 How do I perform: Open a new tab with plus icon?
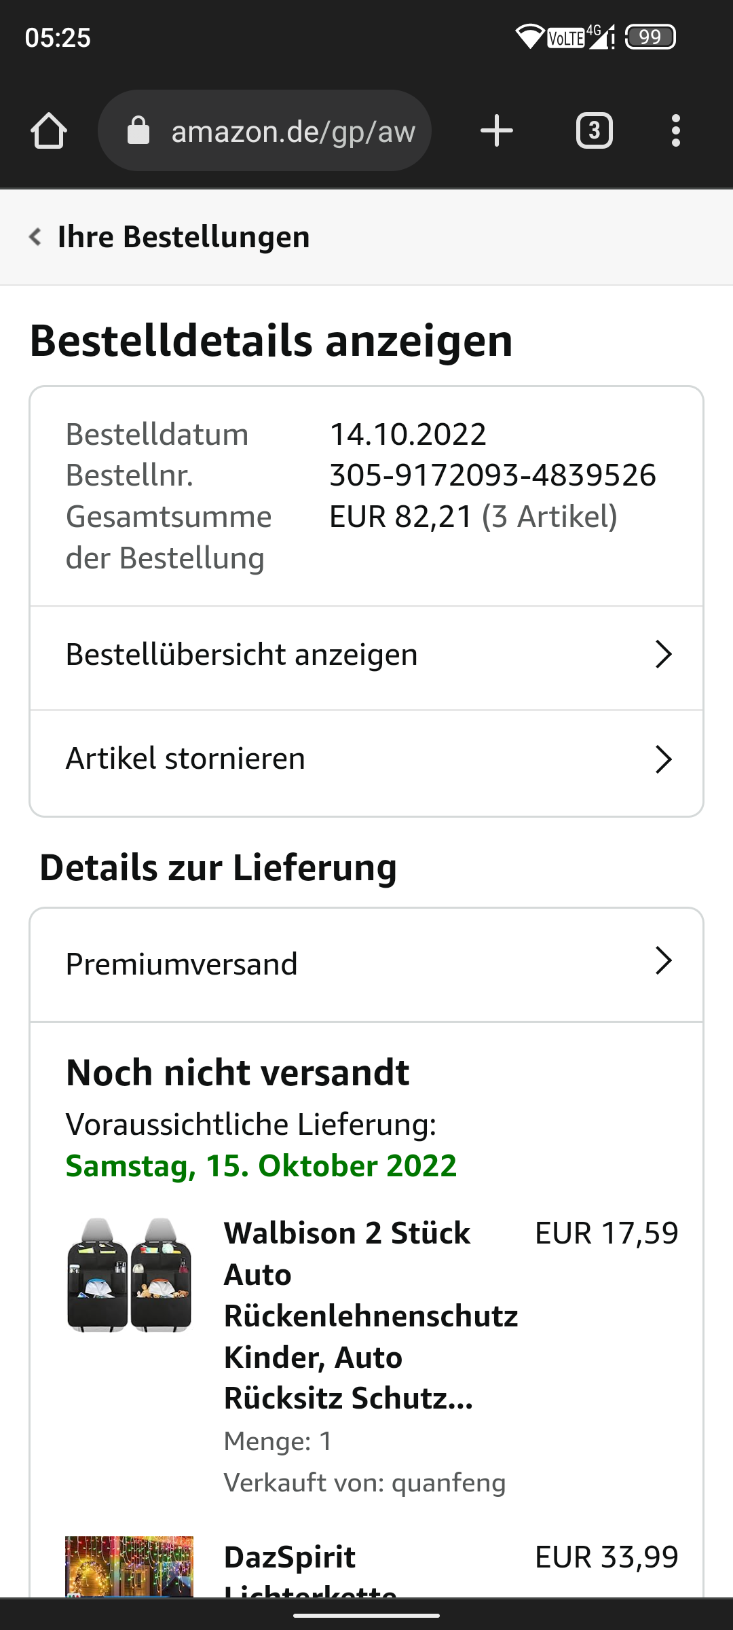pos(496,130)
